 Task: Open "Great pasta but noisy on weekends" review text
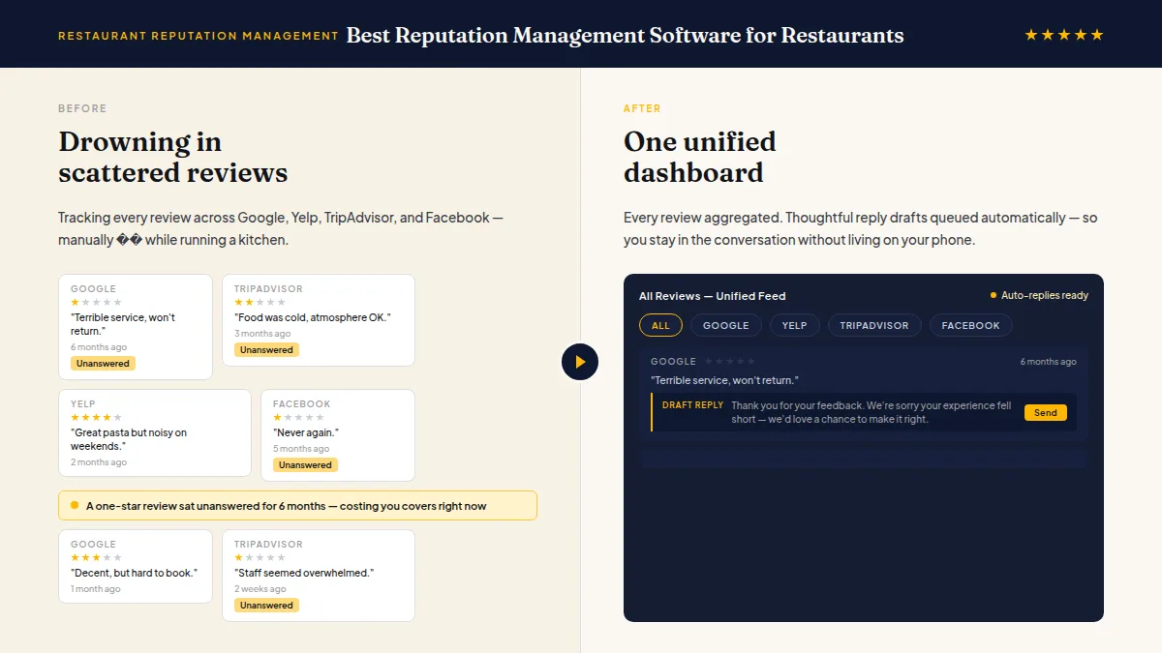point(129,439)
